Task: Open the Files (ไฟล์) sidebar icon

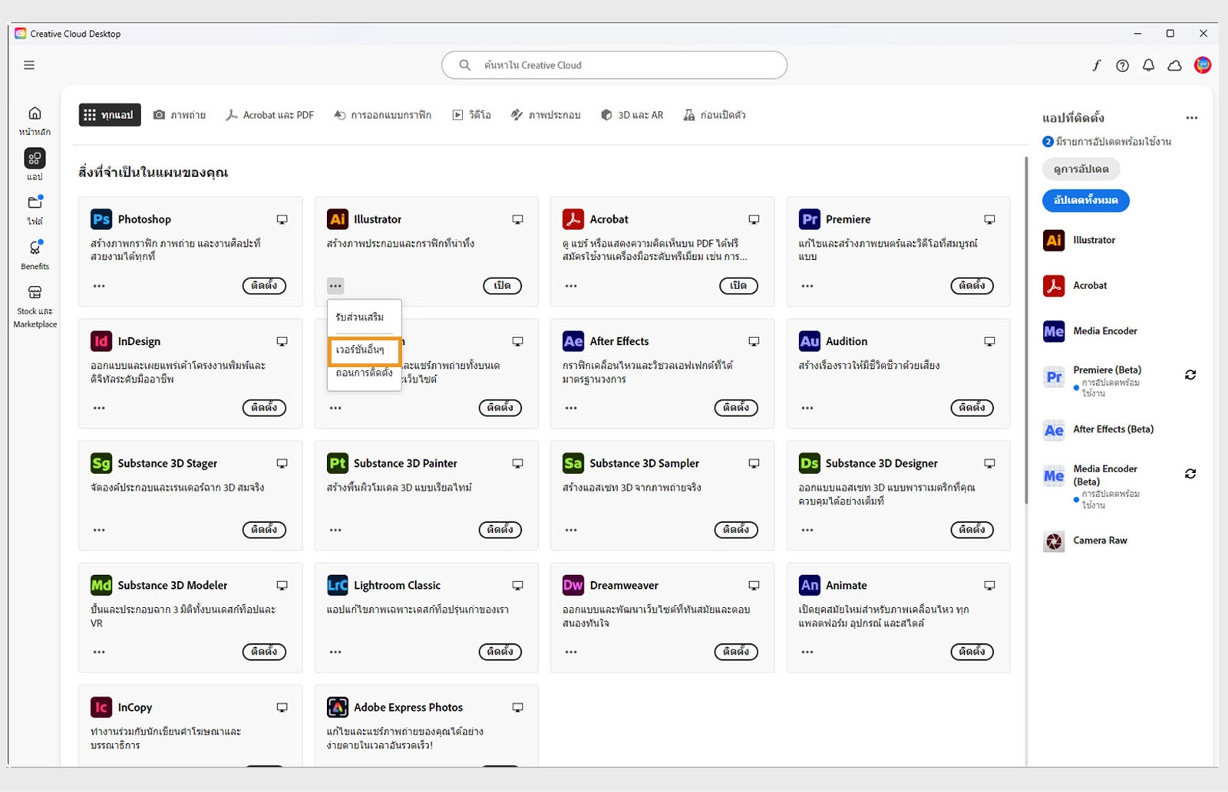Action: point(35,202)
